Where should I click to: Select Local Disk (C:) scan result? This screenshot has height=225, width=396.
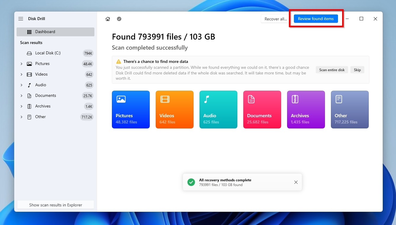pyautogui.click(x=48, y=53)
